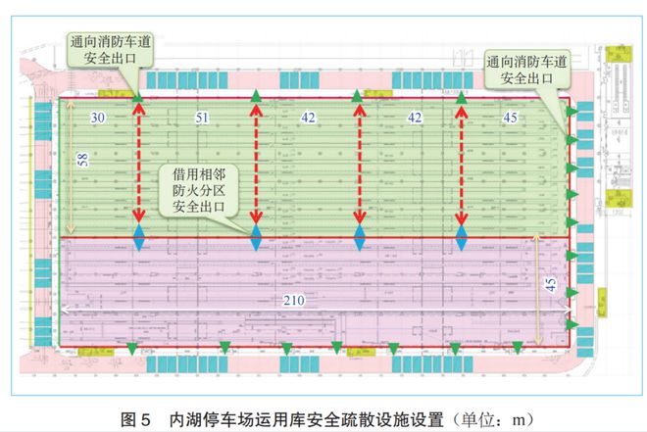The image size is (647, 432).
Task: Click the topmost green triangle on the right wall
Action: pyautogui.click(x=572, y=112)
